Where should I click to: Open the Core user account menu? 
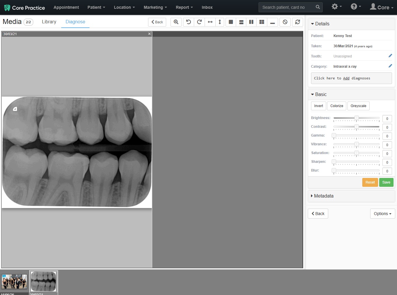pyautogui.click(x=382, y=7)
